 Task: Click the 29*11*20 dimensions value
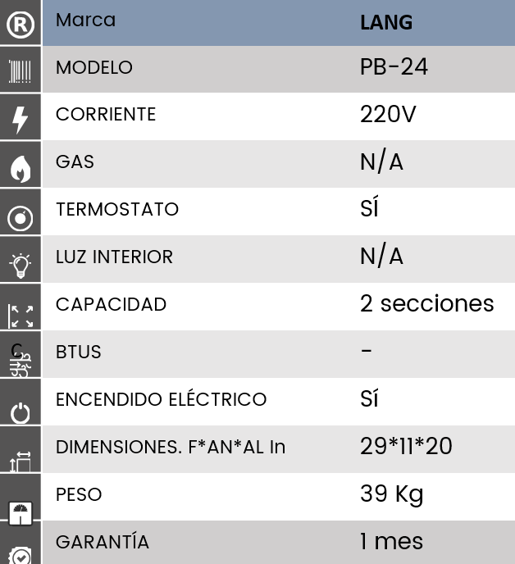click(x=406, y=446)
